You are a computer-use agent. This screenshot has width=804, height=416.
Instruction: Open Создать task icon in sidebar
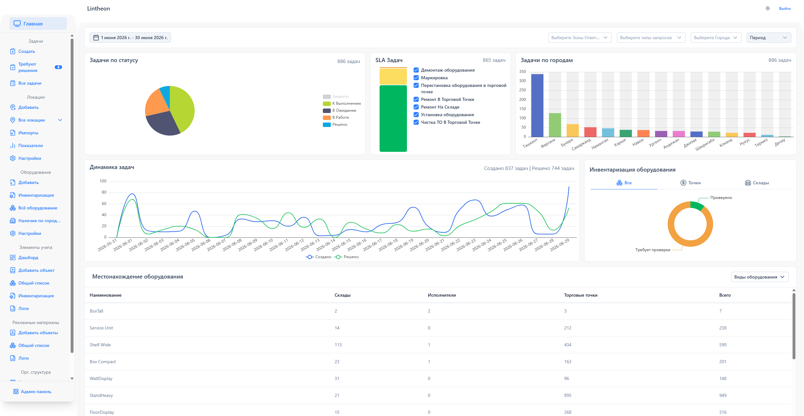coord(13,51)
